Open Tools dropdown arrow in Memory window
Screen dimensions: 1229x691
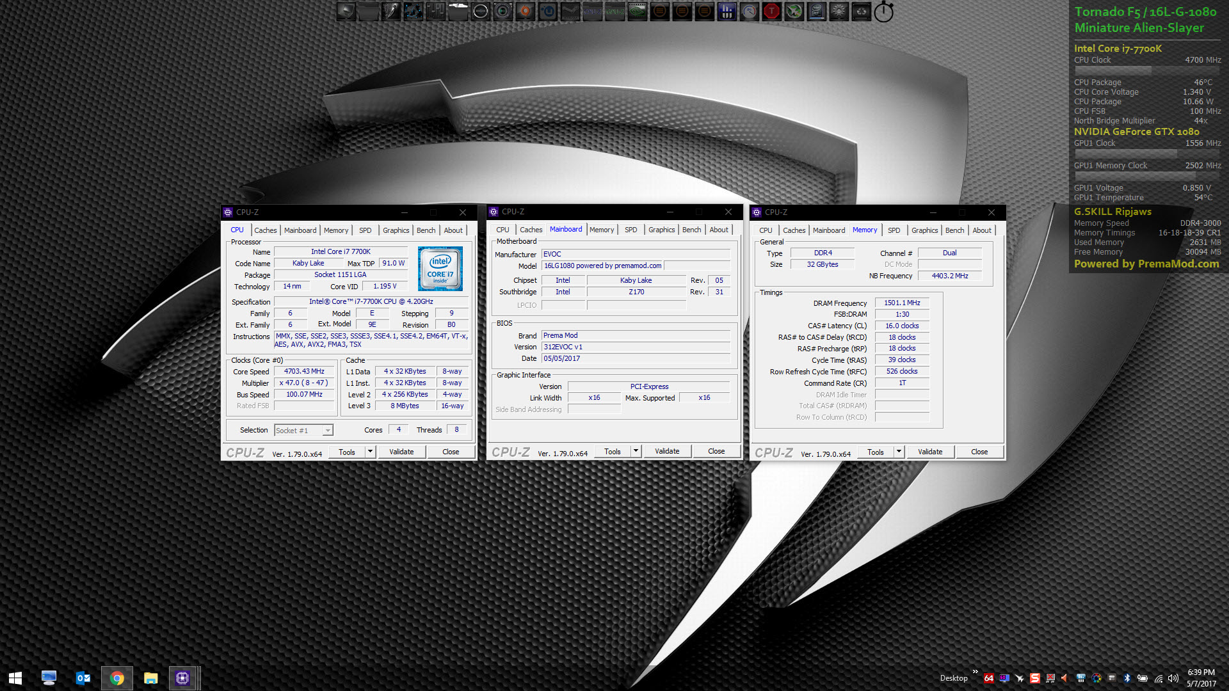[x=899, y=452]
